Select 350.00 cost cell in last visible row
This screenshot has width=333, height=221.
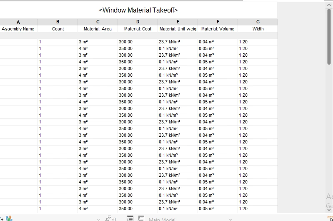[x=138, y=208]
